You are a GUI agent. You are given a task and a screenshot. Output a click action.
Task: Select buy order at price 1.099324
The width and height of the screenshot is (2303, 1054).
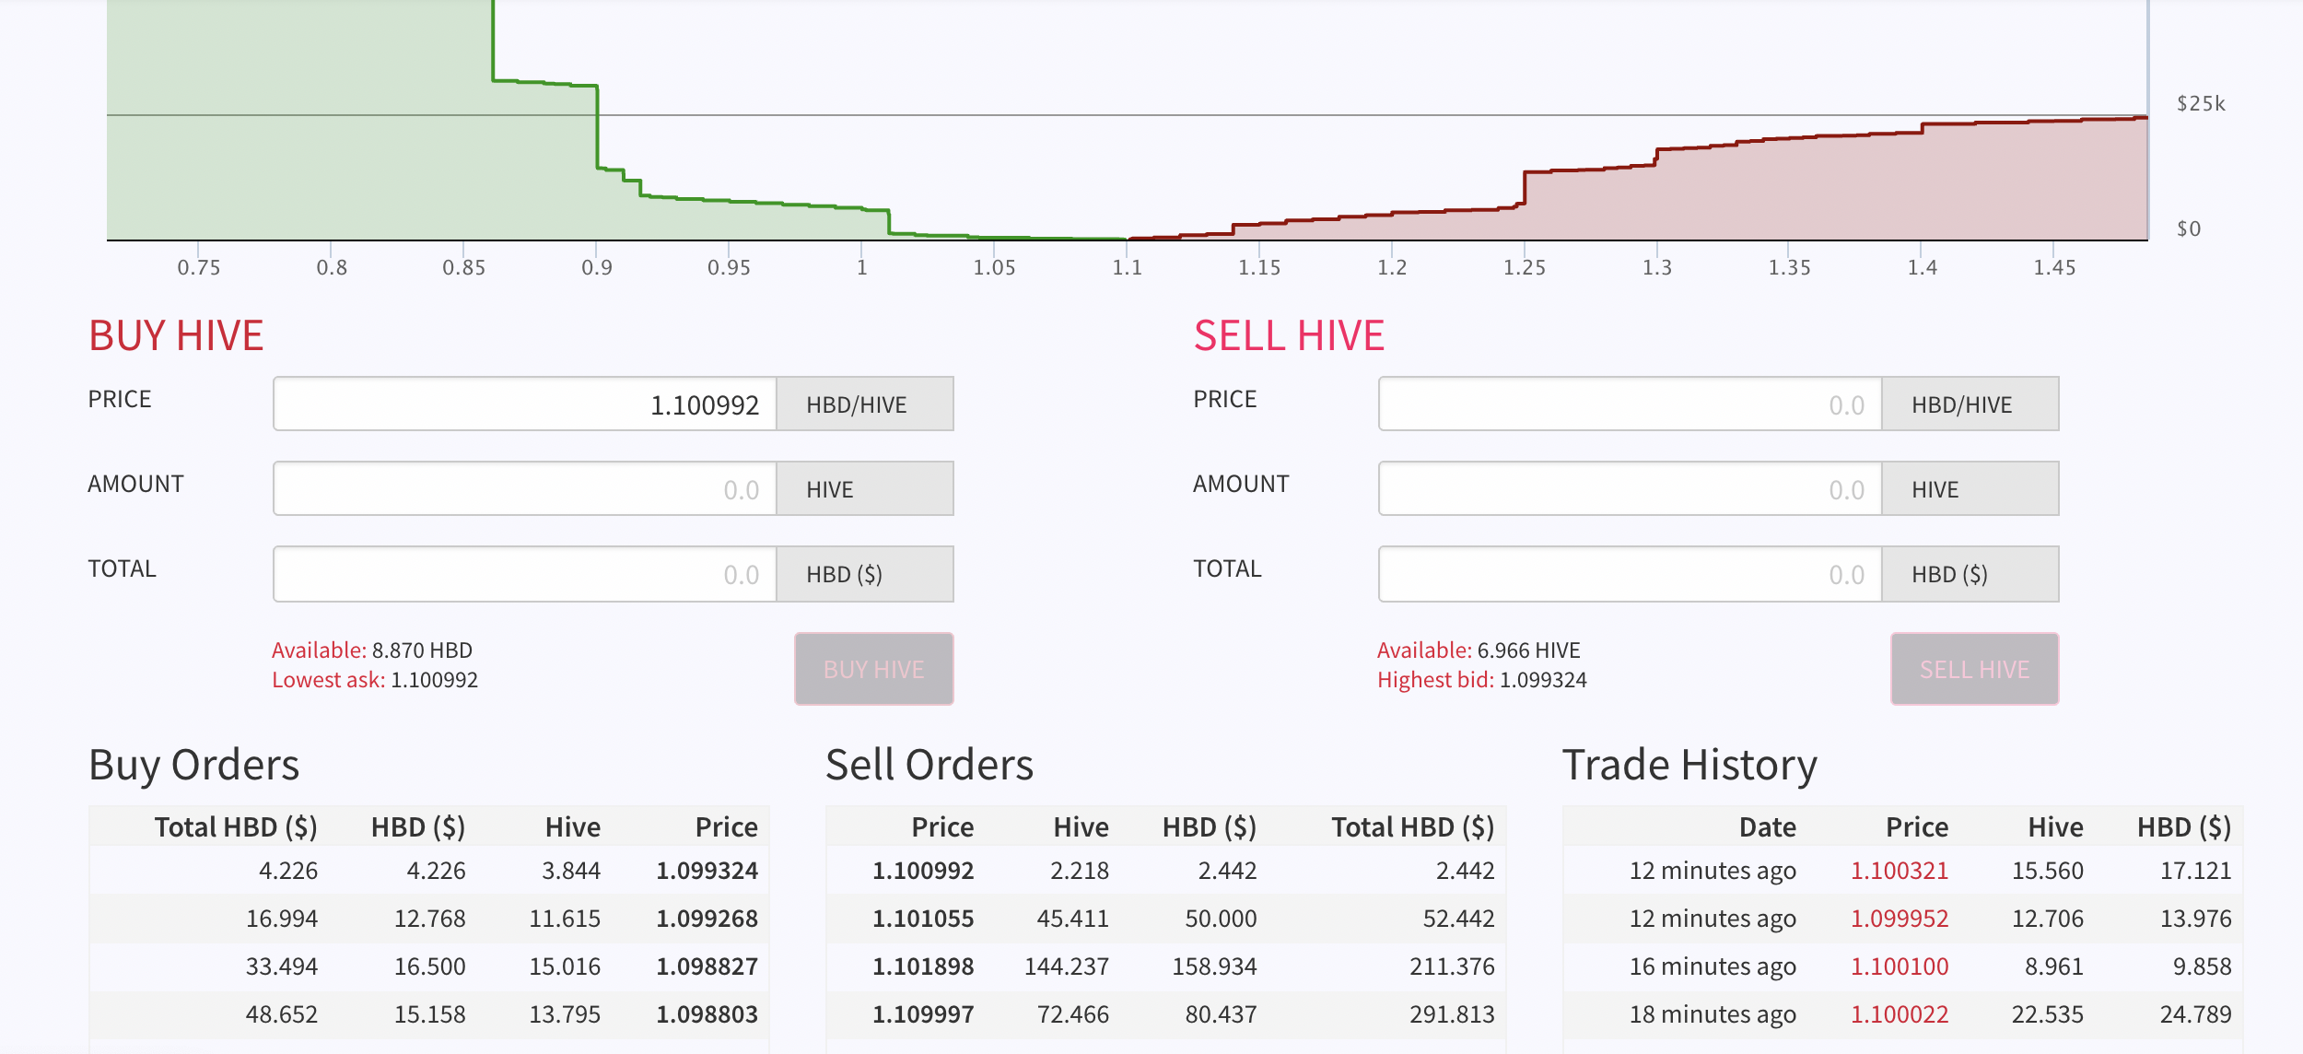click(429, 871)
